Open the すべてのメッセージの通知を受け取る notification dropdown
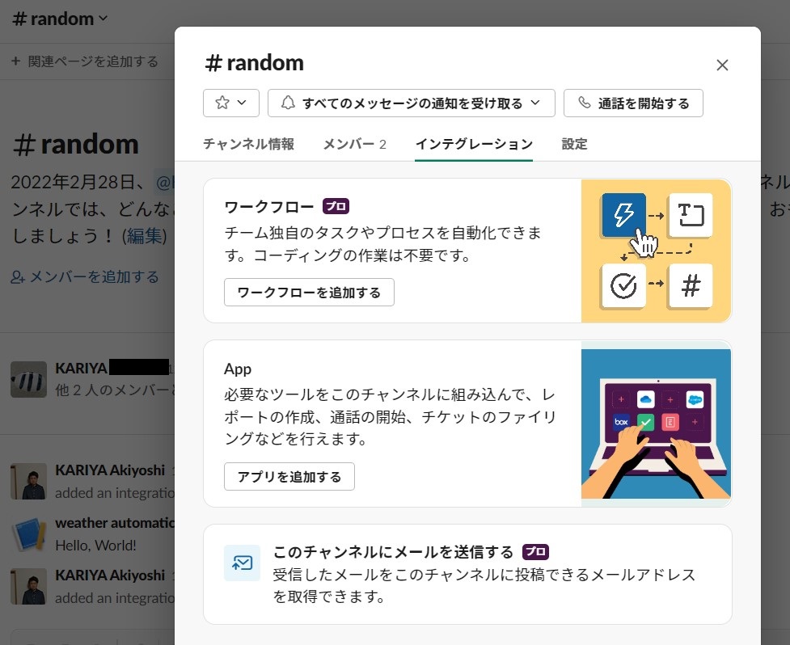Viewport: 790px width, 645px height. (x=411, y=103)
